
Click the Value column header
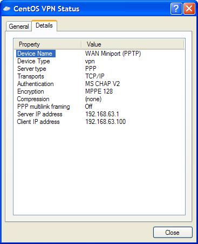click(133, 44)
